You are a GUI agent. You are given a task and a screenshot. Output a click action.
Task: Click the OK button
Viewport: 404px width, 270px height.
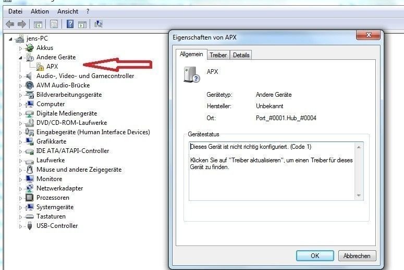[x=315, y=255]
